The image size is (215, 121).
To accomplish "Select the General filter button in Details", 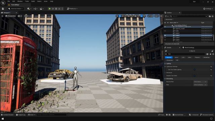I will tap(169, 57).
